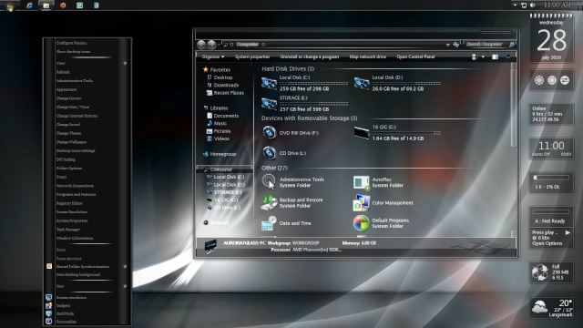This screenshot has width=583, height=328.
Task: Click Map network drive toolbar button
Action: click(368, 56)
